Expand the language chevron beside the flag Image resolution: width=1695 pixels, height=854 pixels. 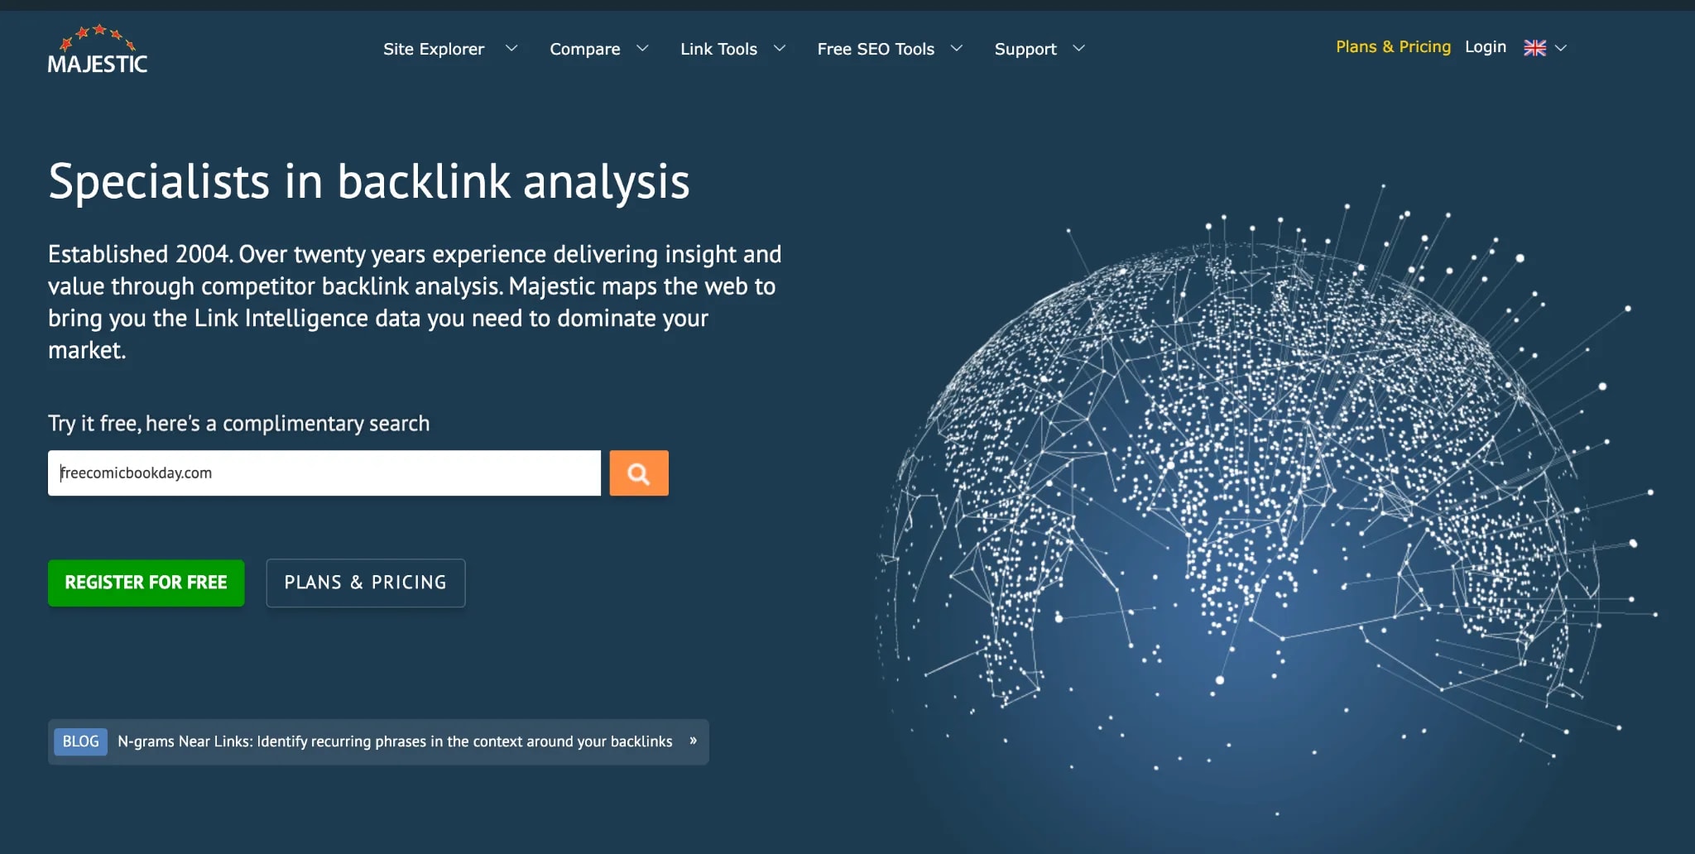coord(1561,48)
